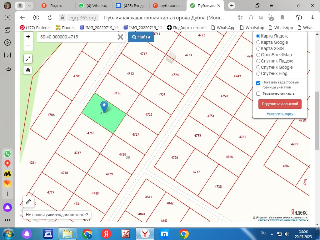Open Подборка текстил bookmark
320x240 pixels.
187,27
